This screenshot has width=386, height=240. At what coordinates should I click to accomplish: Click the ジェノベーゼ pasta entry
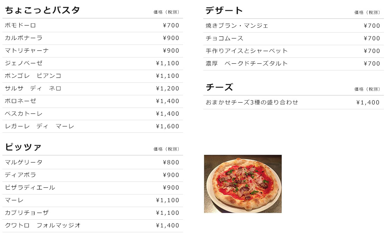click(x=23, y=63)
